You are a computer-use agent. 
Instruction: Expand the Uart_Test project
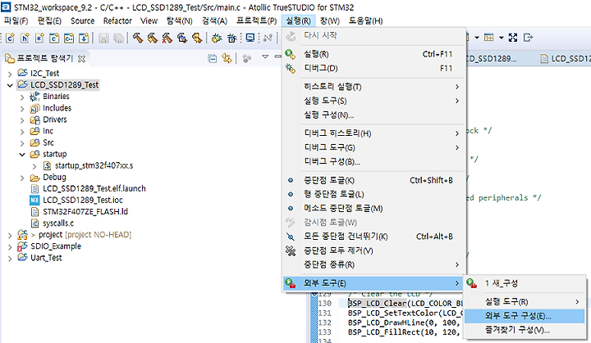(10, 259)
